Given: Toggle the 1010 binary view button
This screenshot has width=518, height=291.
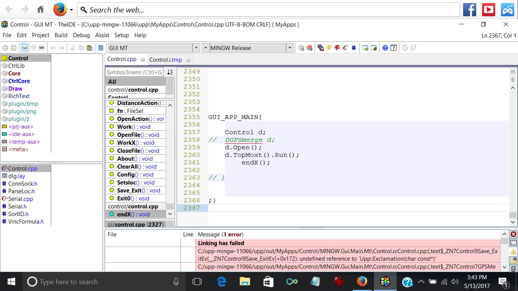Looking at the screenshot, I should tap(41, 48).
